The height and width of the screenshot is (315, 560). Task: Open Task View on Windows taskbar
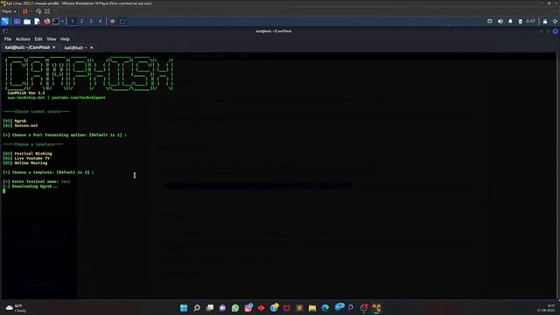(x=210, y=308)
